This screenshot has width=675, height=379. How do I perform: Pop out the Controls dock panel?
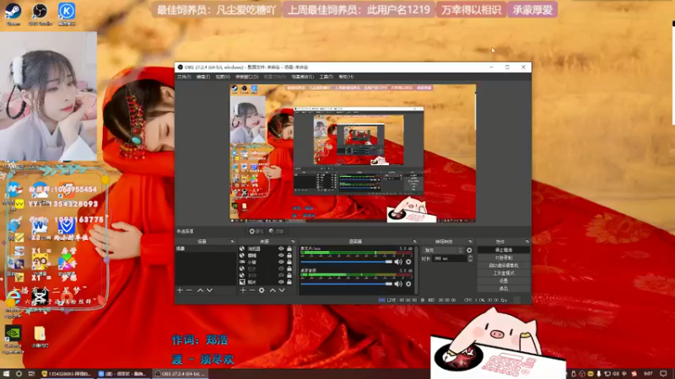coord(526,242)
